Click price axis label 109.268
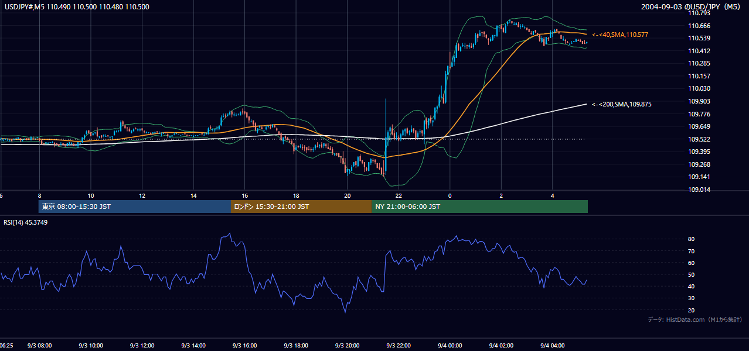 pyautogui.click(x=698, y=164)
